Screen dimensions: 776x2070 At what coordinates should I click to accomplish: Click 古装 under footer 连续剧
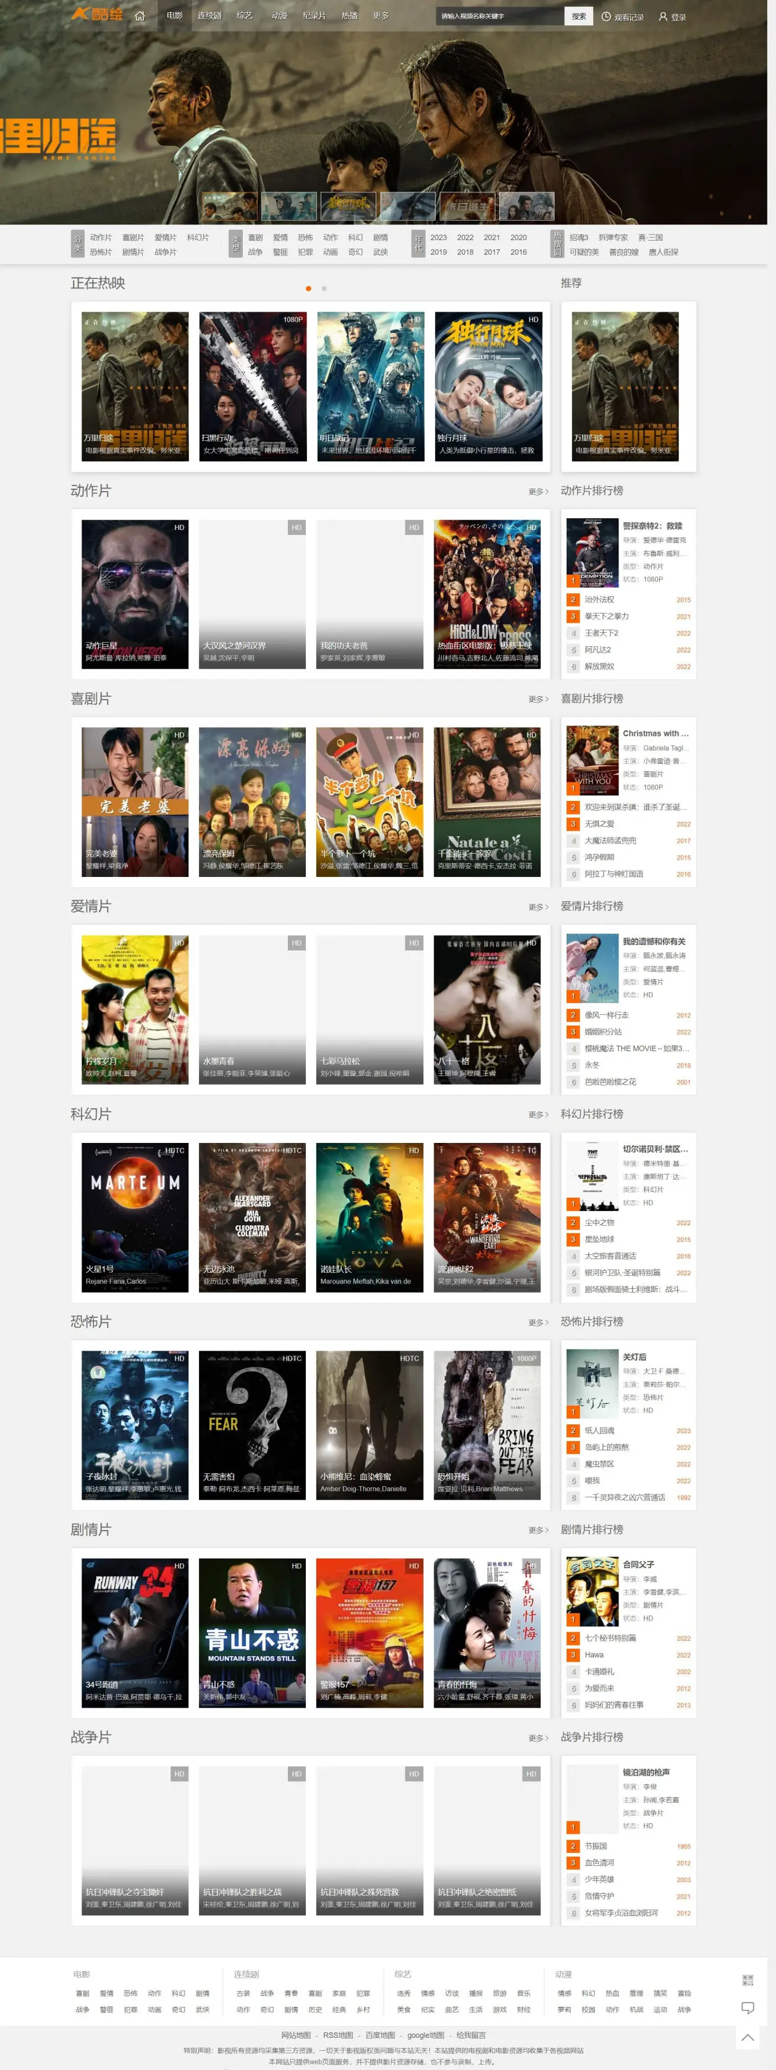pos(243,1994)
